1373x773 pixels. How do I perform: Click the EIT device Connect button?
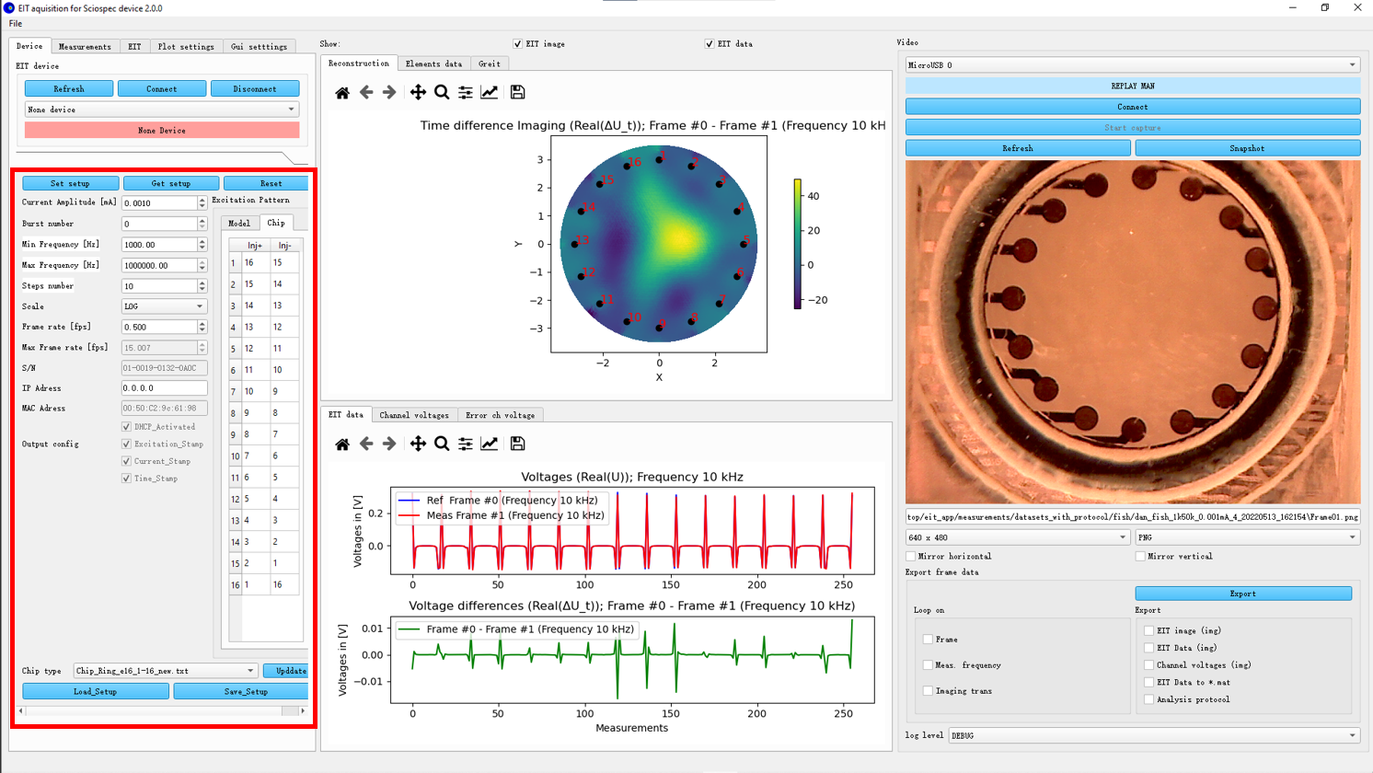coord(162,88)
